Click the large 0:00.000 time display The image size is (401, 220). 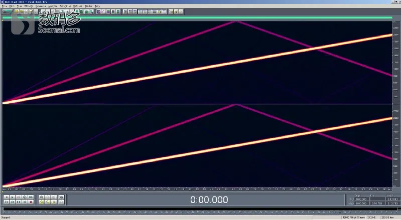pyautogui.click(x=209, y=199)
